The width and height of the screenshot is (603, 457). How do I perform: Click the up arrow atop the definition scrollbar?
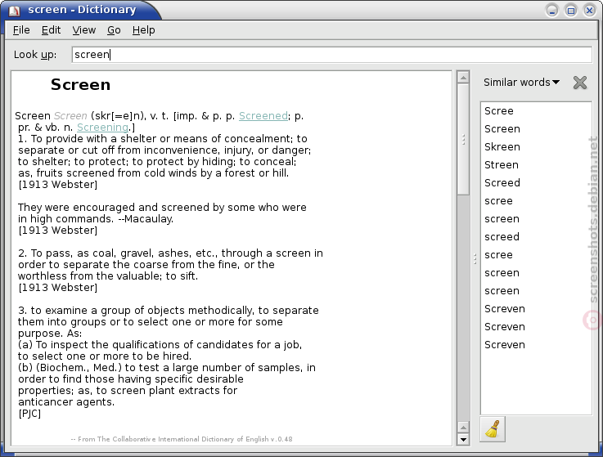pos(463,77)
